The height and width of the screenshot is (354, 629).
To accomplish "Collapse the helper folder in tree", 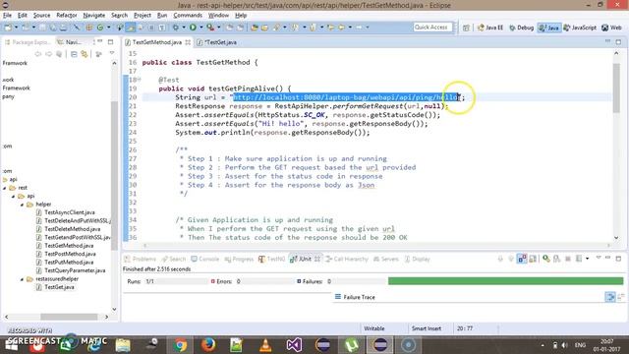I will [22, 205].
